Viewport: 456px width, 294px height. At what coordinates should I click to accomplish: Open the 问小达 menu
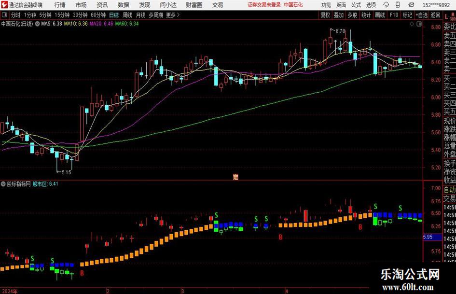(168, 5)
